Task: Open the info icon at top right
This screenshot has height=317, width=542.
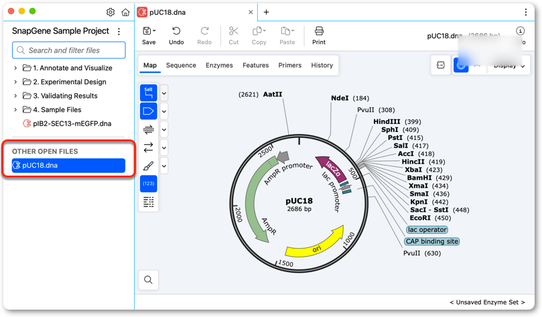Action: (520, 31)
